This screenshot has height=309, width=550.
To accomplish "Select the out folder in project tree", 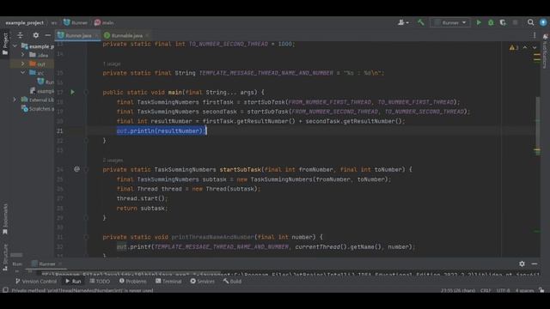I will coord(37,64).
